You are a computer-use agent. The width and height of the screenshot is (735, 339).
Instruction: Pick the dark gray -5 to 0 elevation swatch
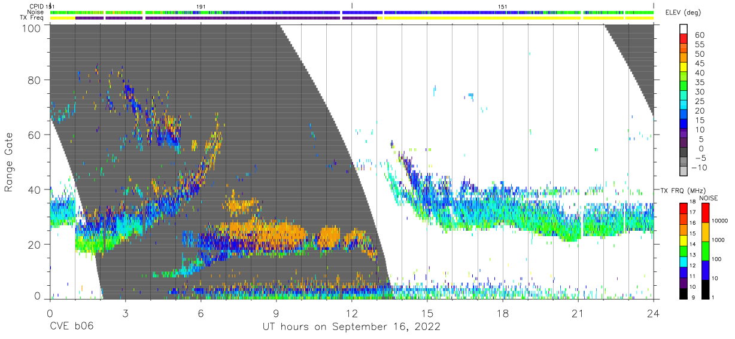684,153
